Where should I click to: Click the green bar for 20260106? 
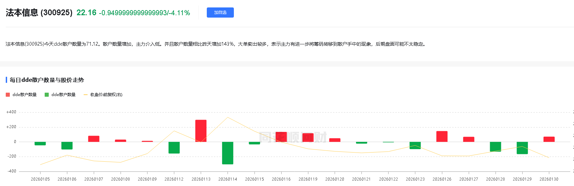pos(67,145)
